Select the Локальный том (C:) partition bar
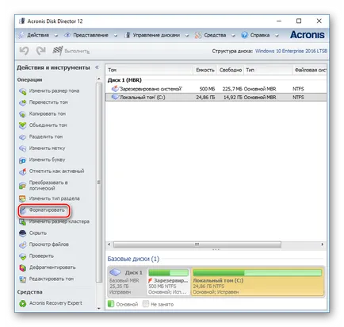Screen dimensions: 344x327 coord(258,282)
